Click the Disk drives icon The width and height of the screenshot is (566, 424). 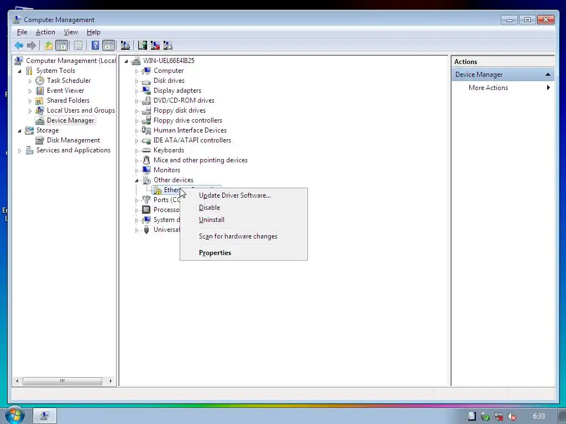(x=146, y=81)
